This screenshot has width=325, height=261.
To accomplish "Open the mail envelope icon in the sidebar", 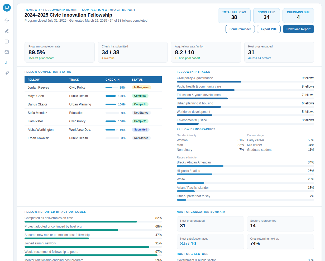I will click(7, 52).
